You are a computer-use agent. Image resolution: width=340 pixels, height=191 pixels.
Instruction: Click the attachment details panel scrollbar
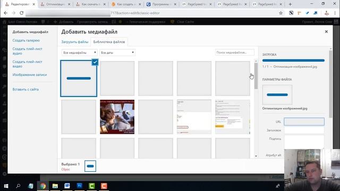point(330,84)
